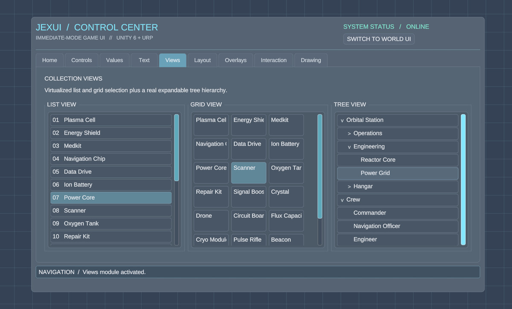Pick list row 04 Navigation Chip
The width and height of the screenshot is (512, 309).
click(x=111, y=159)
